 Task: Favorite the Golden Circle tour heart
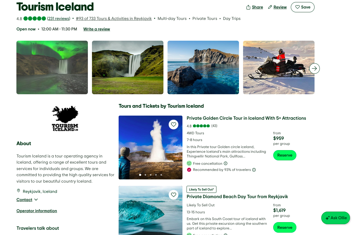coord(174,125)
